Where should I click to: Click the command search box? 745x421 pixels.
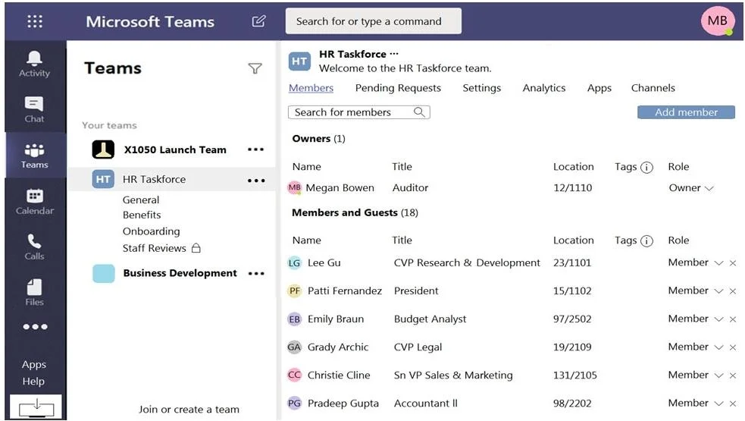[x=373, y=21]
